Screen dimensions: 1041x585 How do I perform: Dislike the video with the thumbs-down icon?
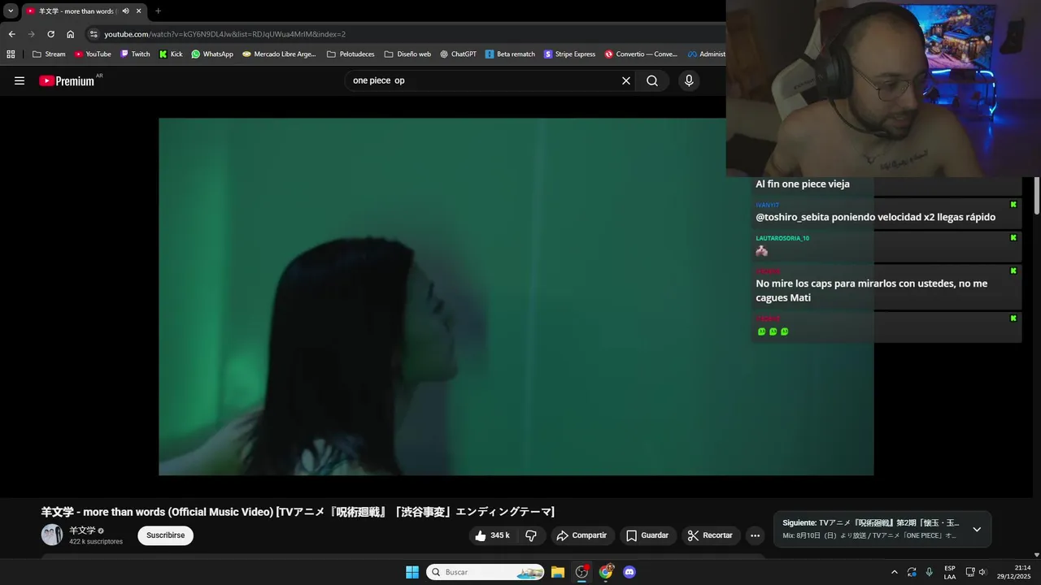(x=531, y=535)
